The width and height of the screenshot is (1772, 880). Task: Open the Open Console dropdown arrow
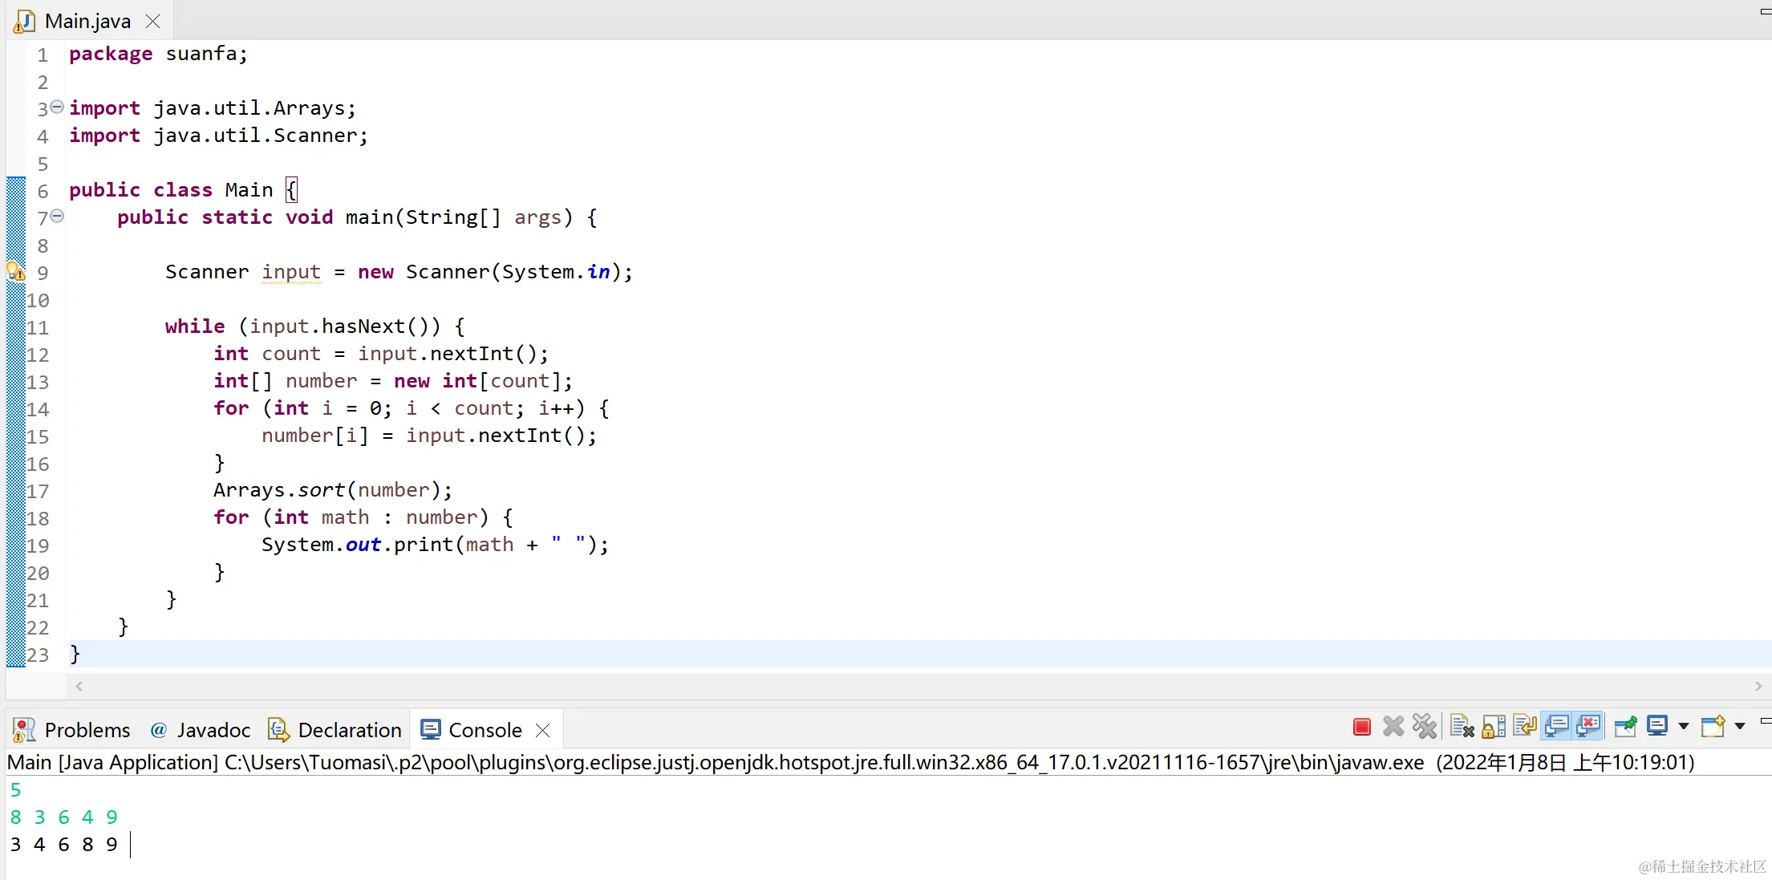click(x=1740, y=727)
